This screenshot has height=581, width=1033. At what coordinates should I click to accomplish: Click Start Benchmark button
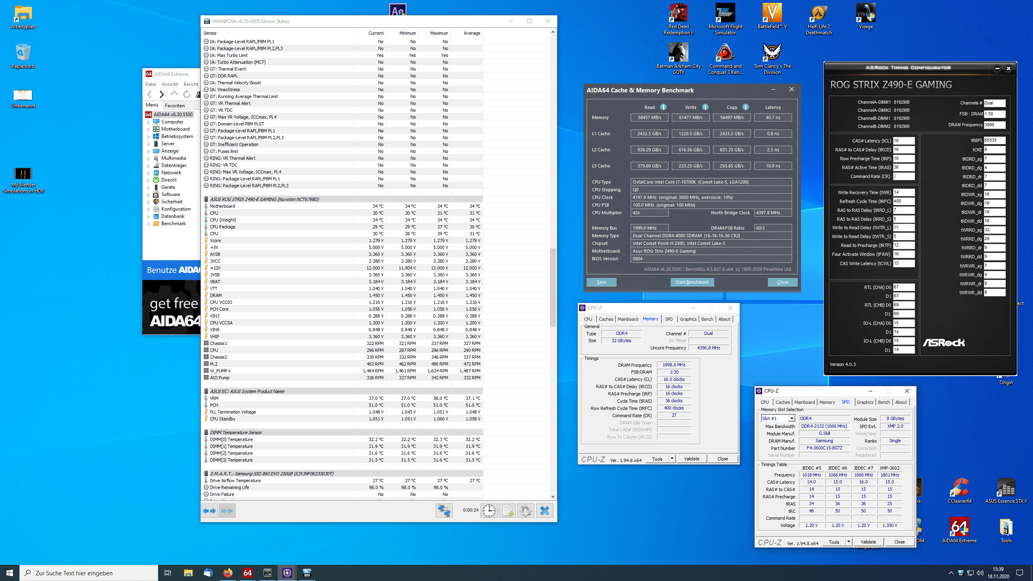(692, 282)
